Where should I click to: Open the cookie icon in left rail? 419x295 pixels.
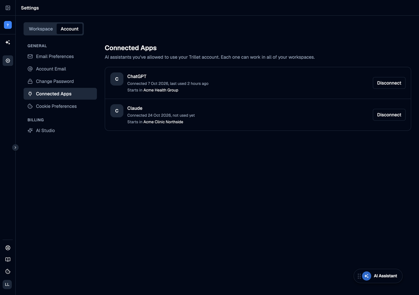(8, 272)
